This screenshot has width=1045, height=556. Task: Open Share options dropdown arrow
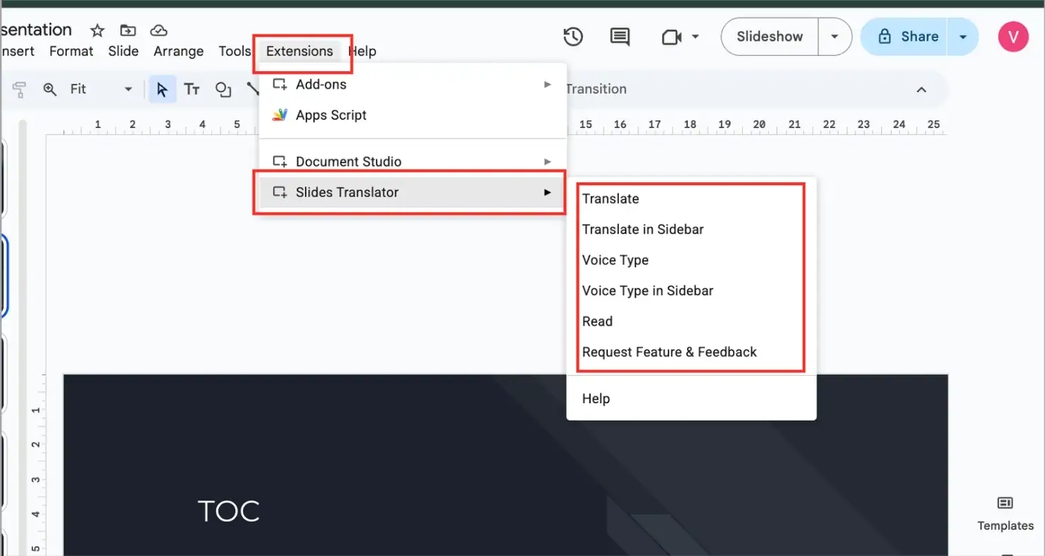tap(963, 37)
